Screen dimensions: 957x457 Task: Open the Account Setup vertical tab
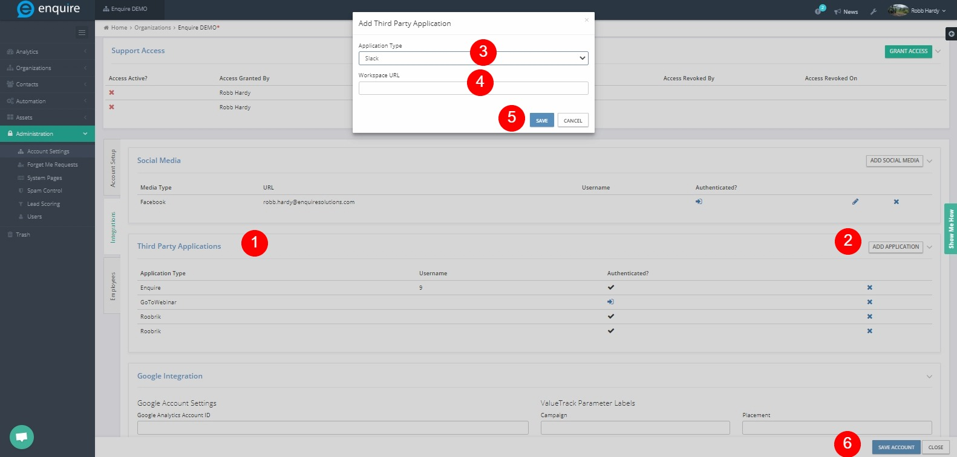(x=113, y=168)
